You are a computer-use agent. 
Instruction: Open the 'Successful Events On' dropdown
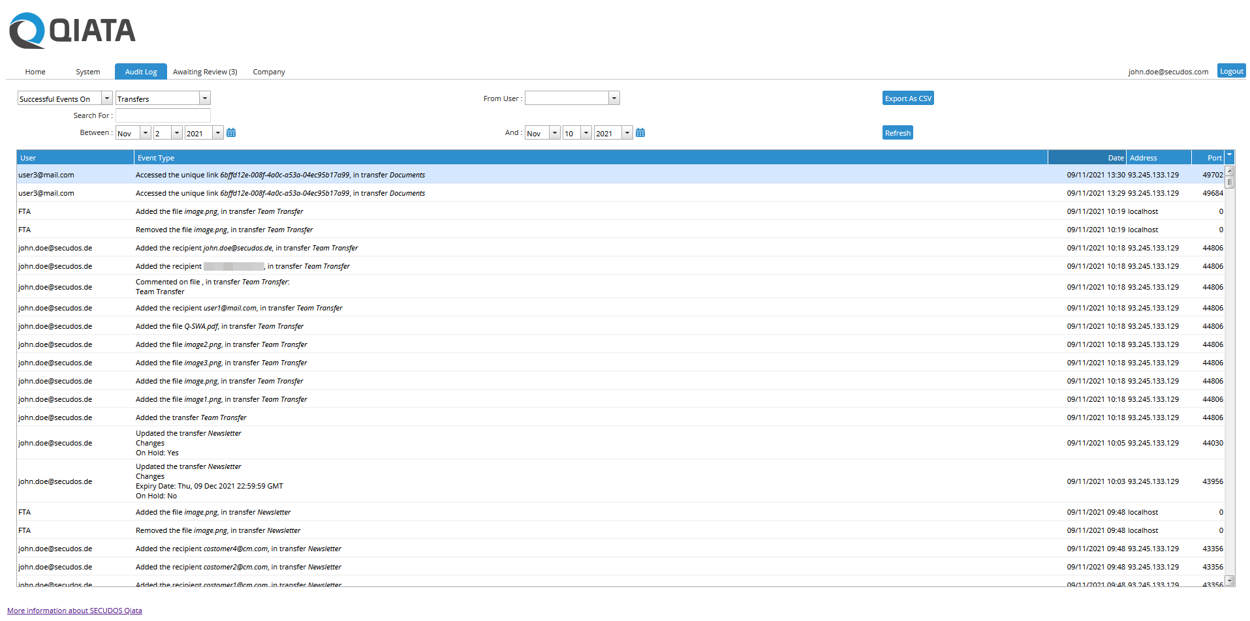(106, 98)
